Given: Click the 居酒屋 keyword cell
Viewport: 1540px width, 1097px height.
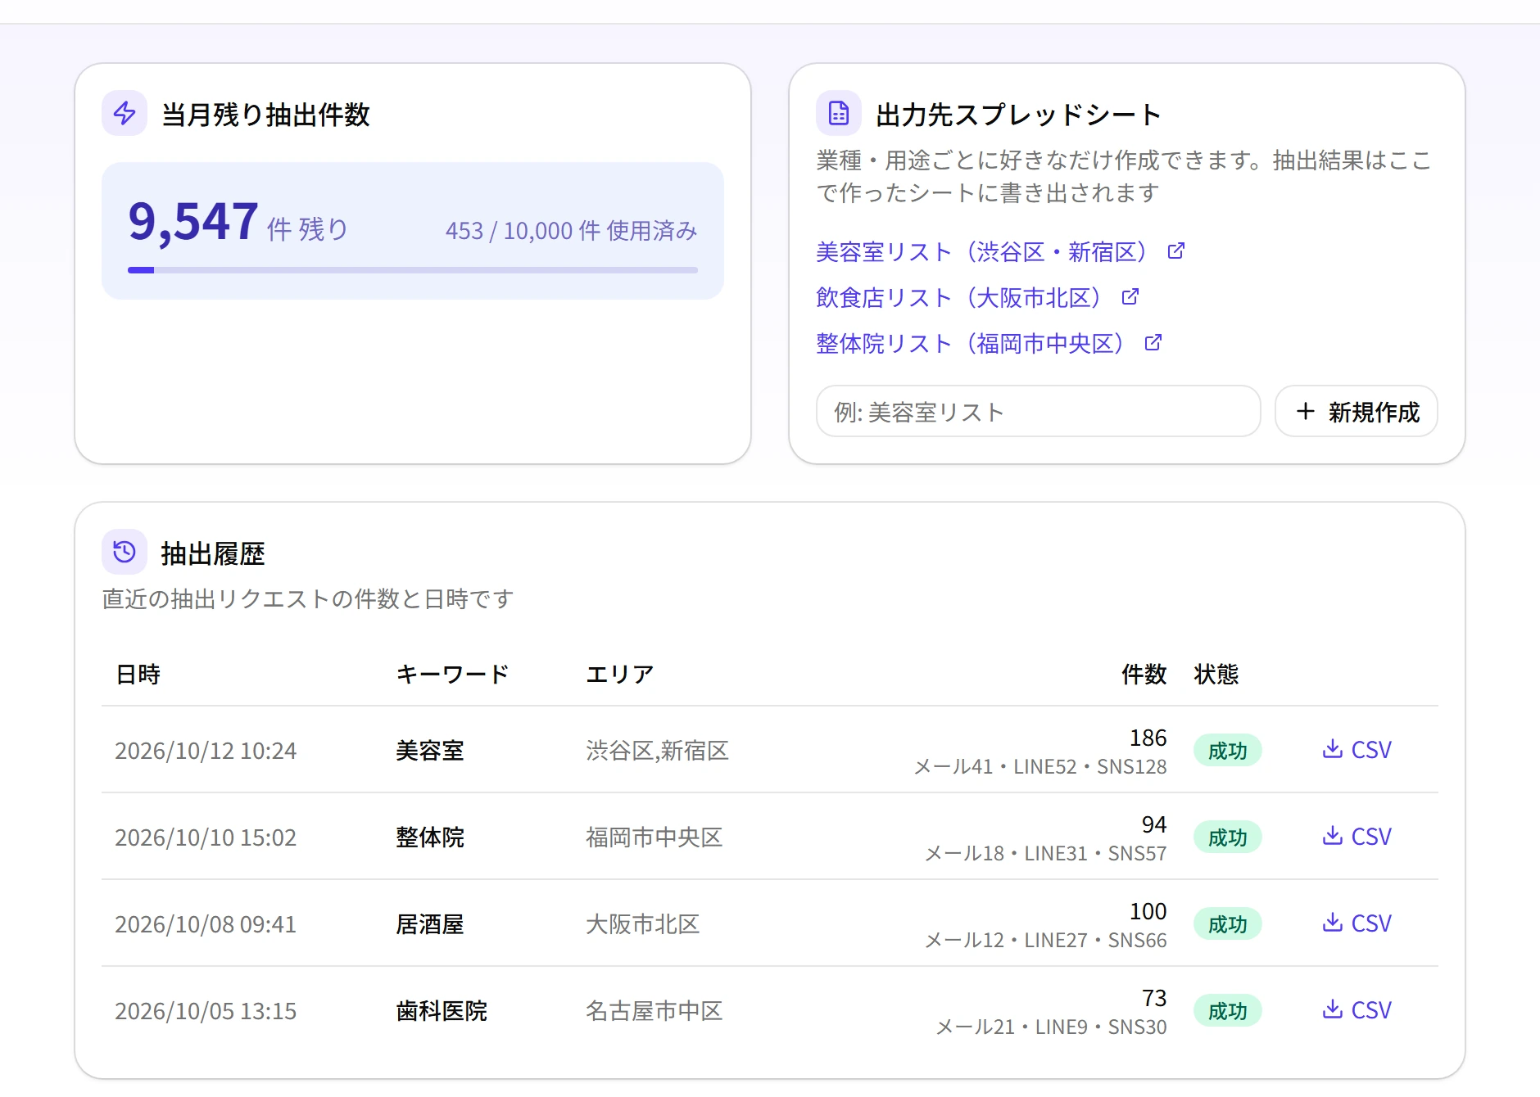Looking at the screenshot, I should click(430, 924).
